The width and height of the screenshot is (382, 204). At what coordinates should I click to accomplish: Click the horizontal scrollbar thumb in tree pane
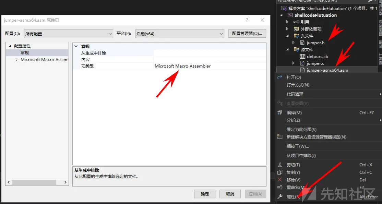pos(34,182)
